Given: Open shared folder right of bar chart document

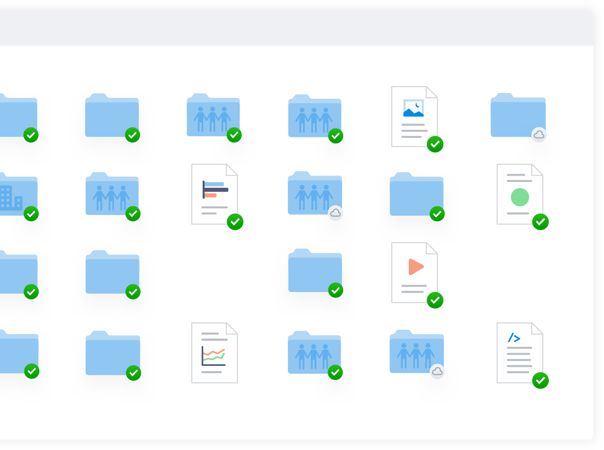Looking at the screenshot, I should click(x=314, y=194).
